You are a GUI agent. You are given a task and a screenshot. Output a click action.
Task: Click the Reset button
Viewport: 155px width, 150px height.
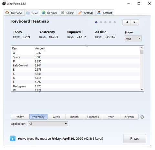point(135,139)
